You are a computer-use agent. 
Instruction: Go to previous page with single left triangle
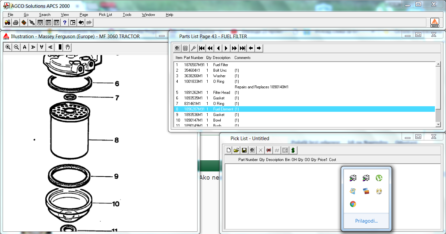(218, 48)
